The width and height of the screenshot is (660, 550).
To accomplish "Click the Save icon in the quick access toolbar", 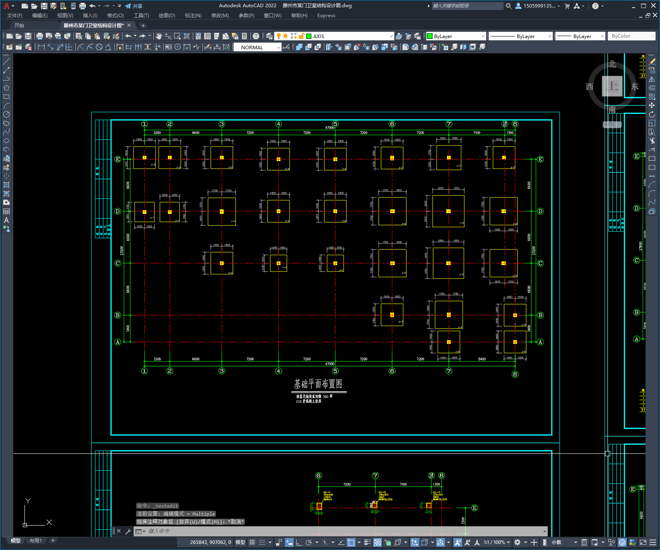I will click(x=44, y=6).
